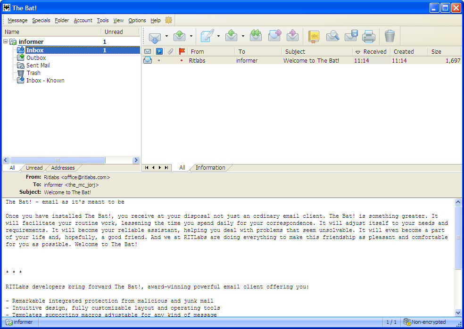Image resolution: width=464 pixels, height=329 pixels.
Task: Open the View menu
Action: pyautogui.click(x=118, y=20)
